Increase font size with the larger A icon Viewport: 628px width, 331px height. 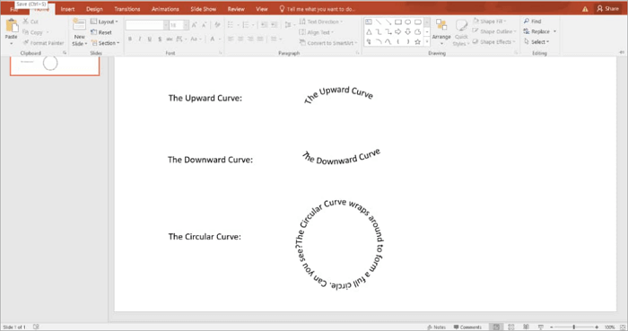195,25
